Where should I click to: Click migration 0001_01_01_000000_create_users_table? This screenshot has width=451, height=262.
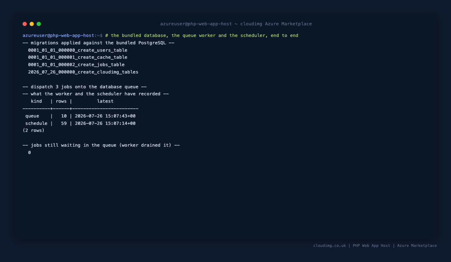[x=78, y=50]
